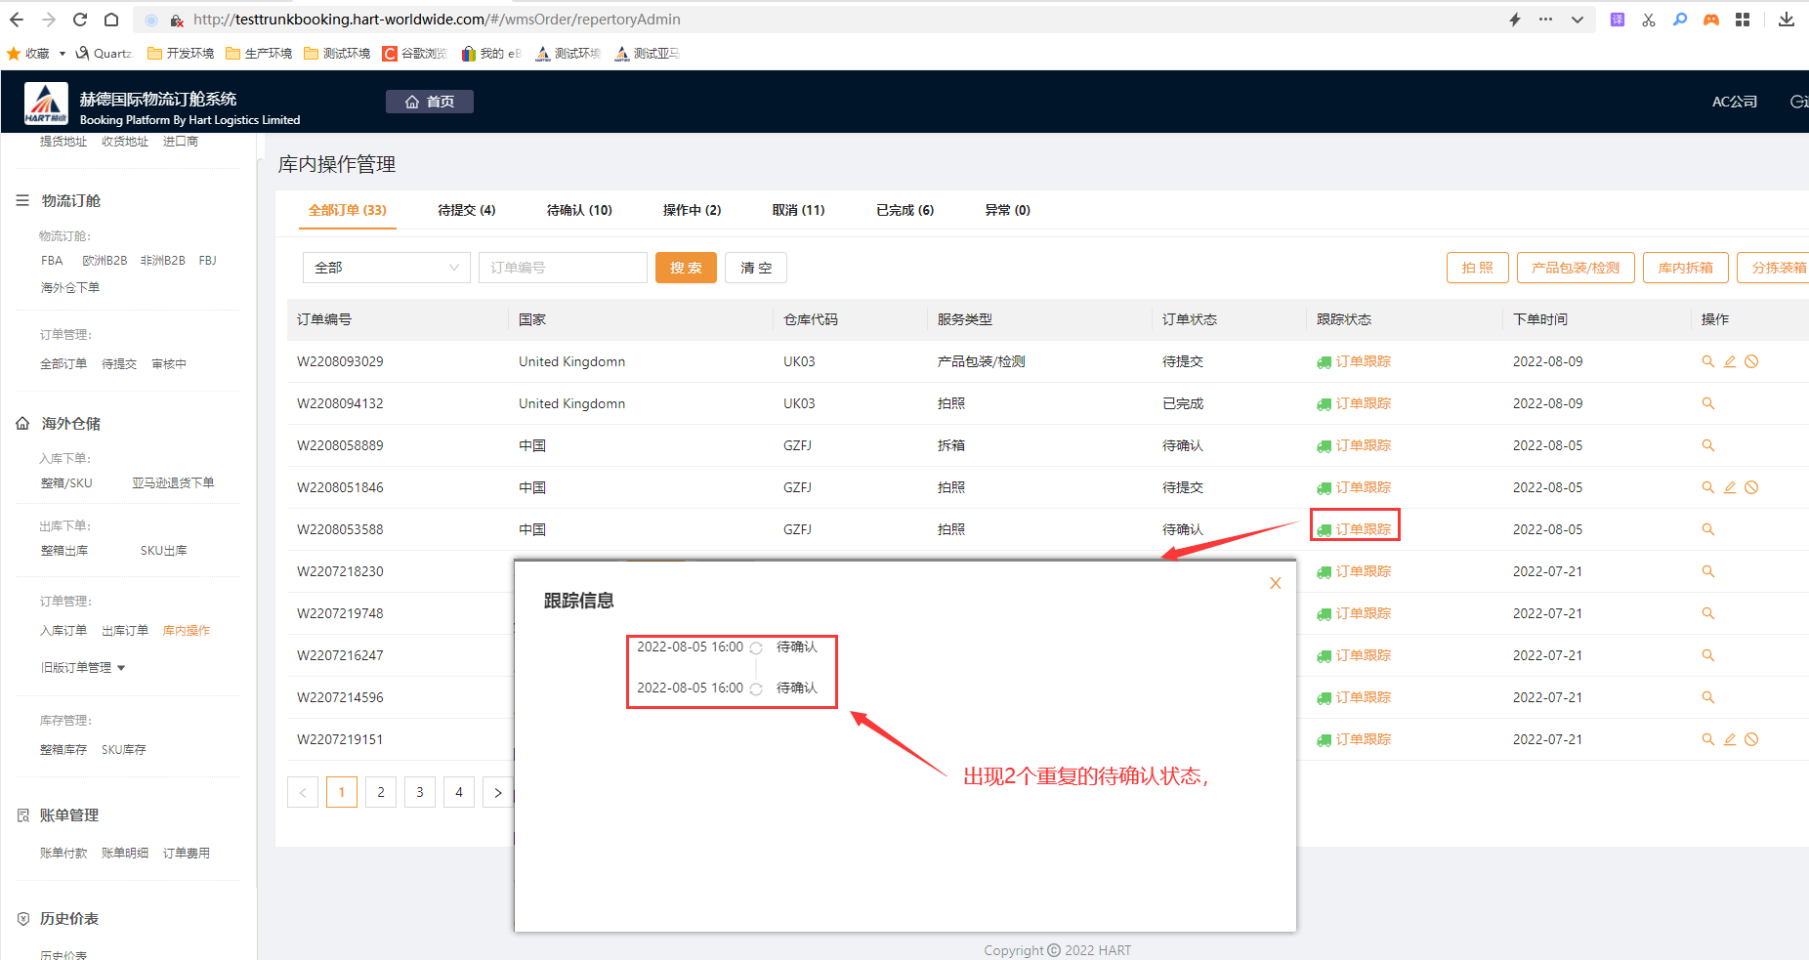Switch to the 取消 (11) tab

(x=798, y=210)
